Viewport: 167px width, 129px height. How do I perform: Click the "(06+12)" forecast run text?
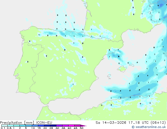click(x=158, y=123)
